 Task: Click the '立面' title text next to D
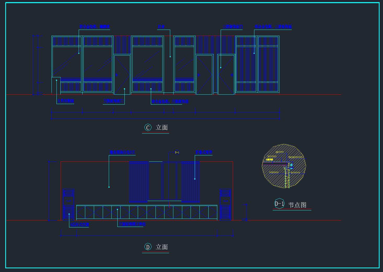(x=162, y=247)
